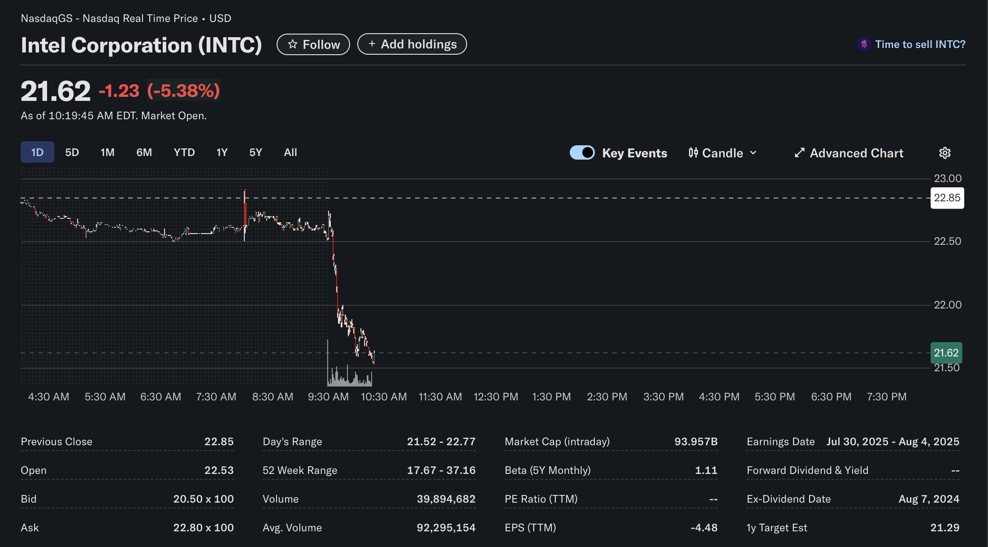Click the 22.85 previous close price marker
The width and height of the screenshot is (988, 547).
coord(947,198)
